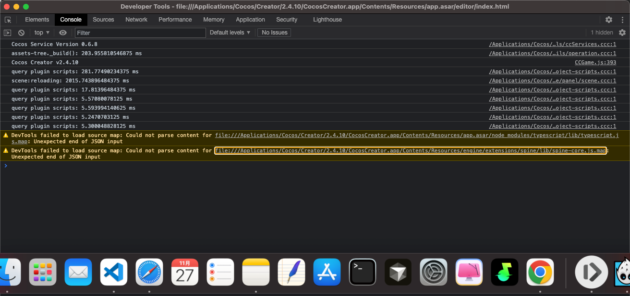
Task: Open the quill pen notepad app in Dock
Action: [291, 272]
